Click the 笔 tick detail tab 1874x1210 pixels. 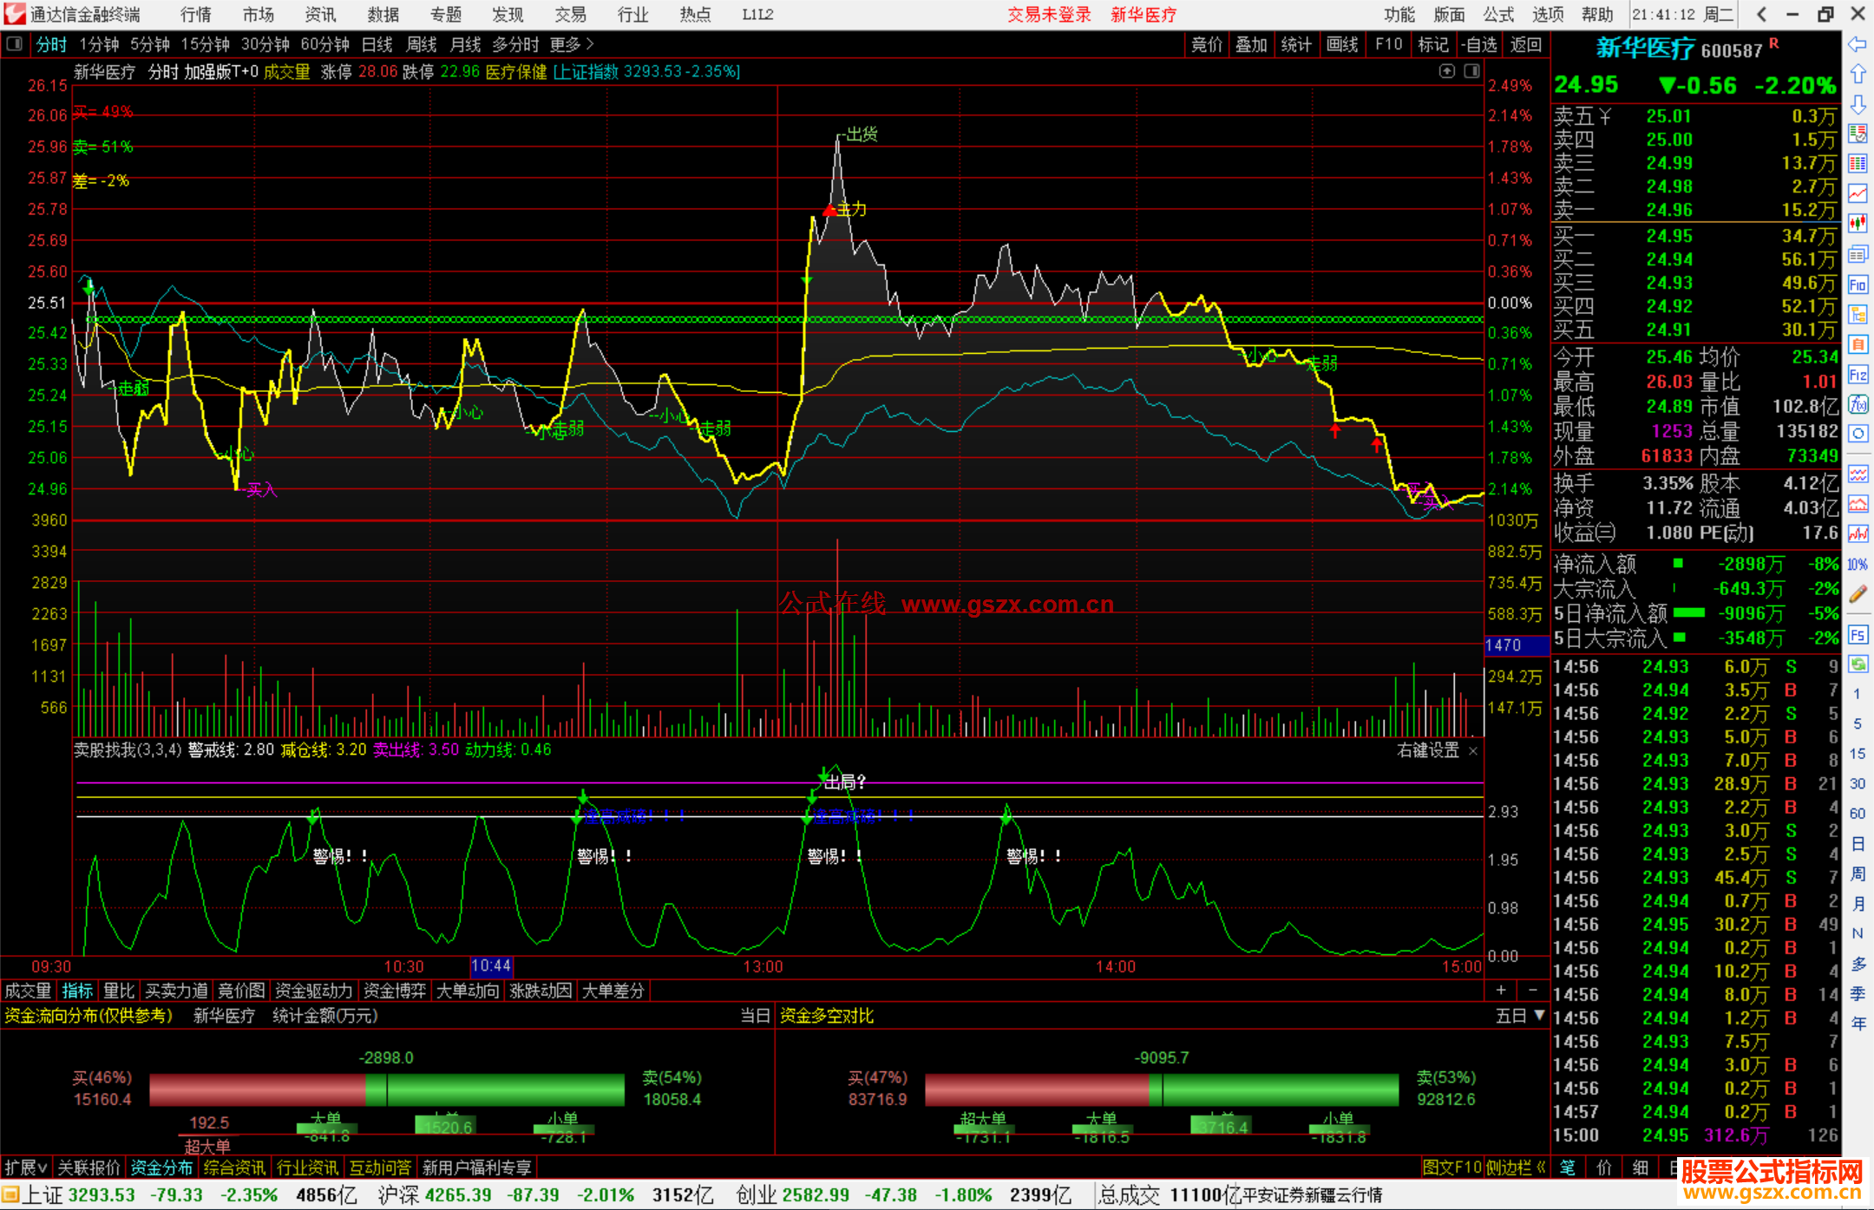pos(1568,1167)
